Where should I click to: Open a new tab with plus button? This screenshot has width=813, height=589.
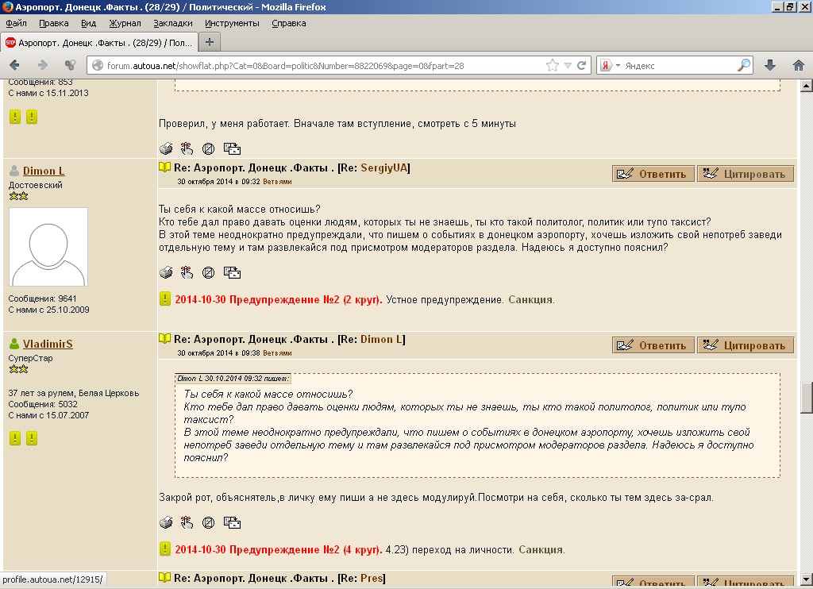pos(210,42)
